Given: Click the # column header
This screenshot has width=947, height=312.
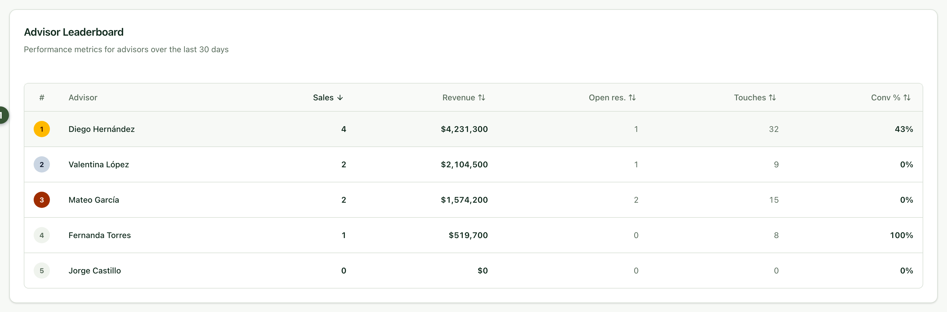Looking at the screenshot, I should (41, 97).
